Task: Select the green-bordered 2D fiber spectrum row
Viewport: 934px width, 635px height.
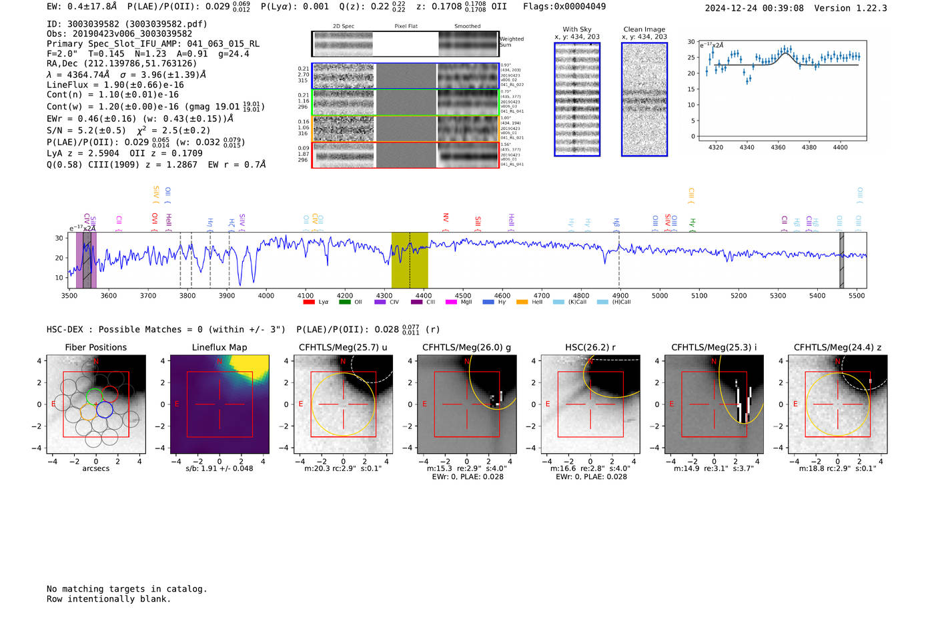Action: tap(406, 103)
